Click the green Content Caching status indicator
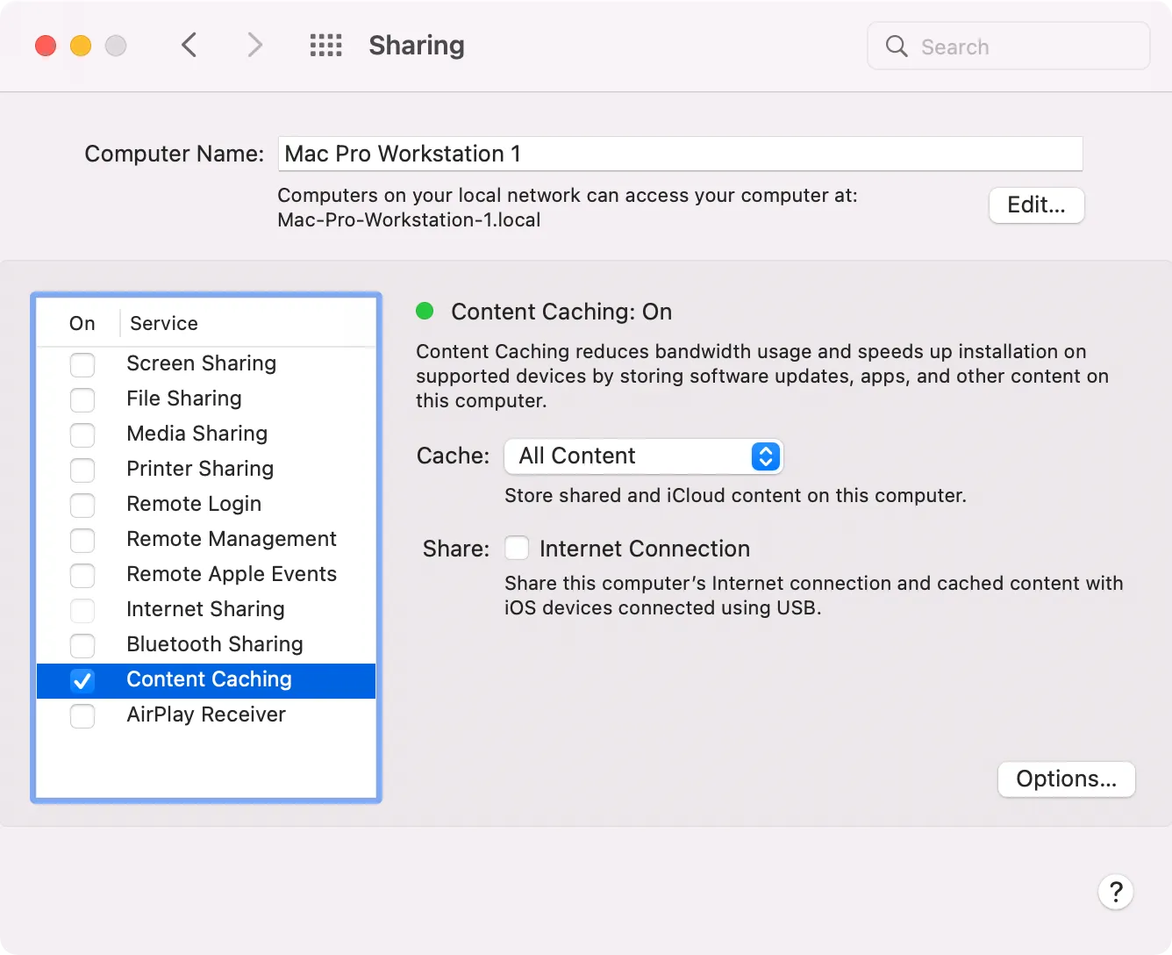 (x=425, y=311)
